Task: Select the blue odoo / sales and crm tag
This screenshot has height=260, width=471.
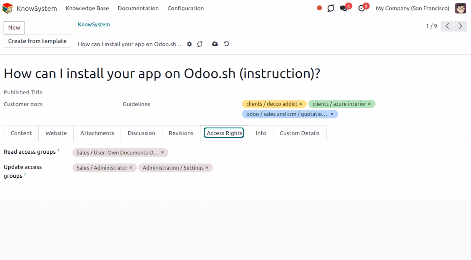Action: coord(287,114)
